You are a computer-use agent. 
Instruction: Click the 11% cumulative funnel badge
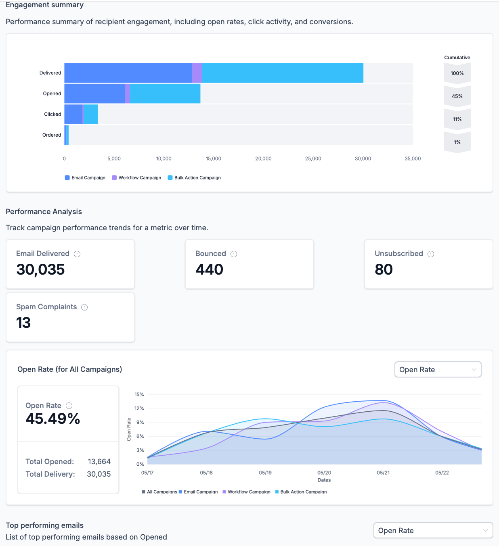pos(457,119)
